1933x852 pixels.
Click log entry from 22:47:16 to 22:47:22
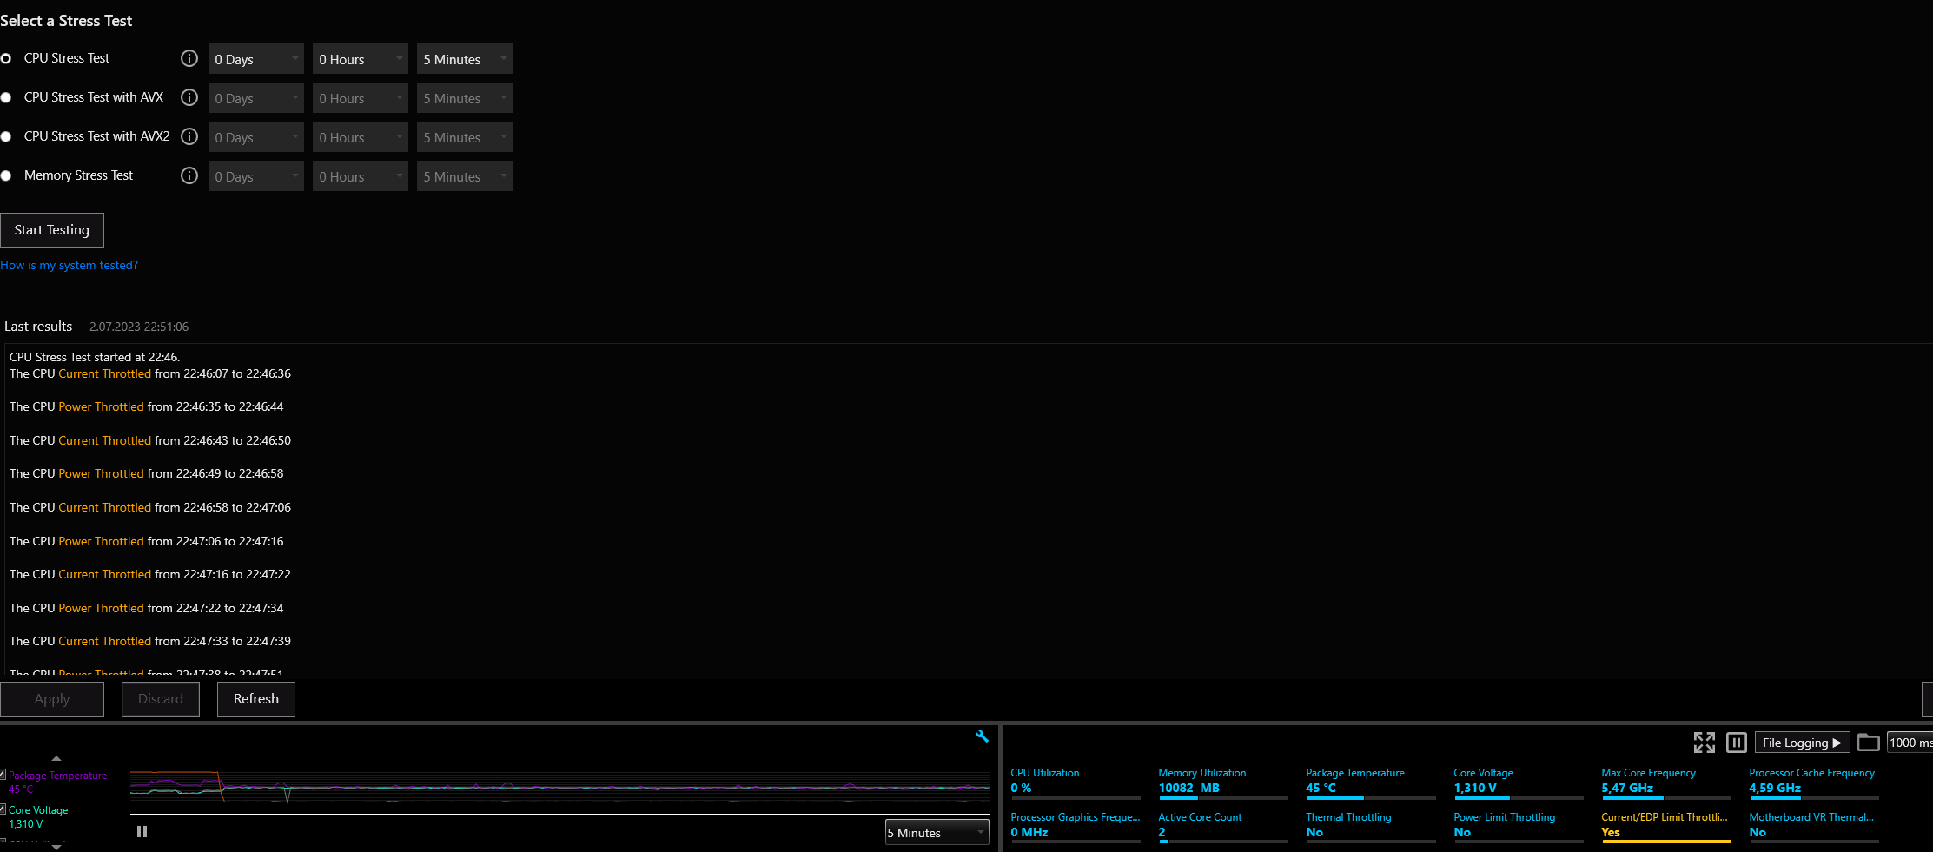point(150,574)
